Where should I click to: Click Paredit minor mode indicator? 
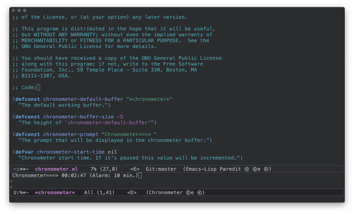[x=231, y=169]
